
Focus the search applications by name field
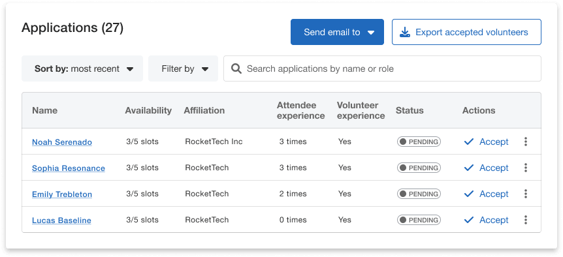[382, 68]
